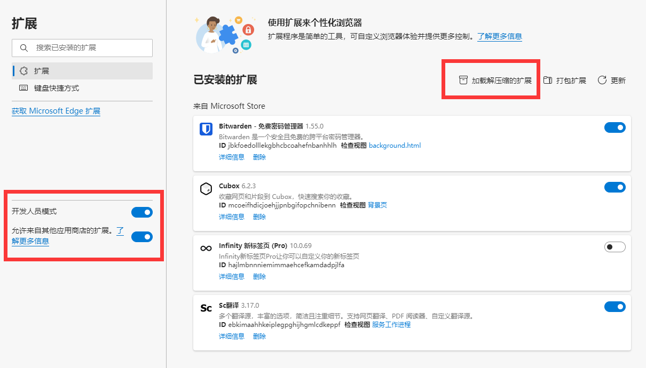Open Bitwarden background.html inspect view
The width and height of the screenshot is (646, 368).
pos(395,146)
